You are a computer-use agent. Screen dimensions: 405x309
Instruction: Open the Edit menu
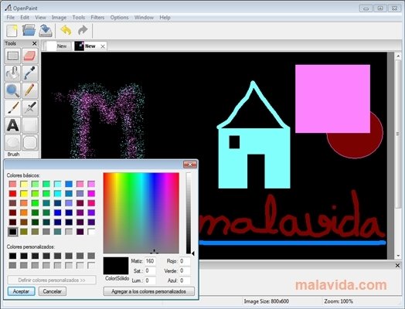pyautogui.click(x=25, y=18)
